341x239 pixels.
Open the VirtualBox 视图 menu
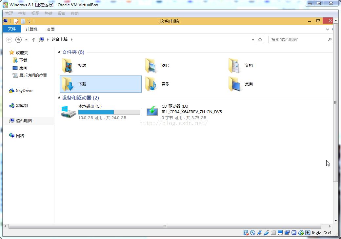pos(35,13)
